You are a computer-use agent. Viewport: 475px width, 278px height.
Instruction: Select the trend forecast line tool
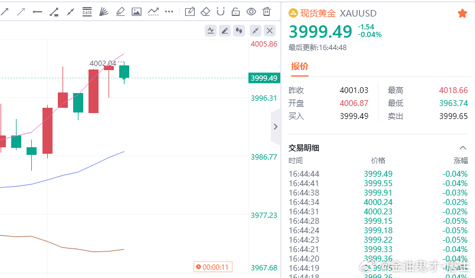[153, 12]
